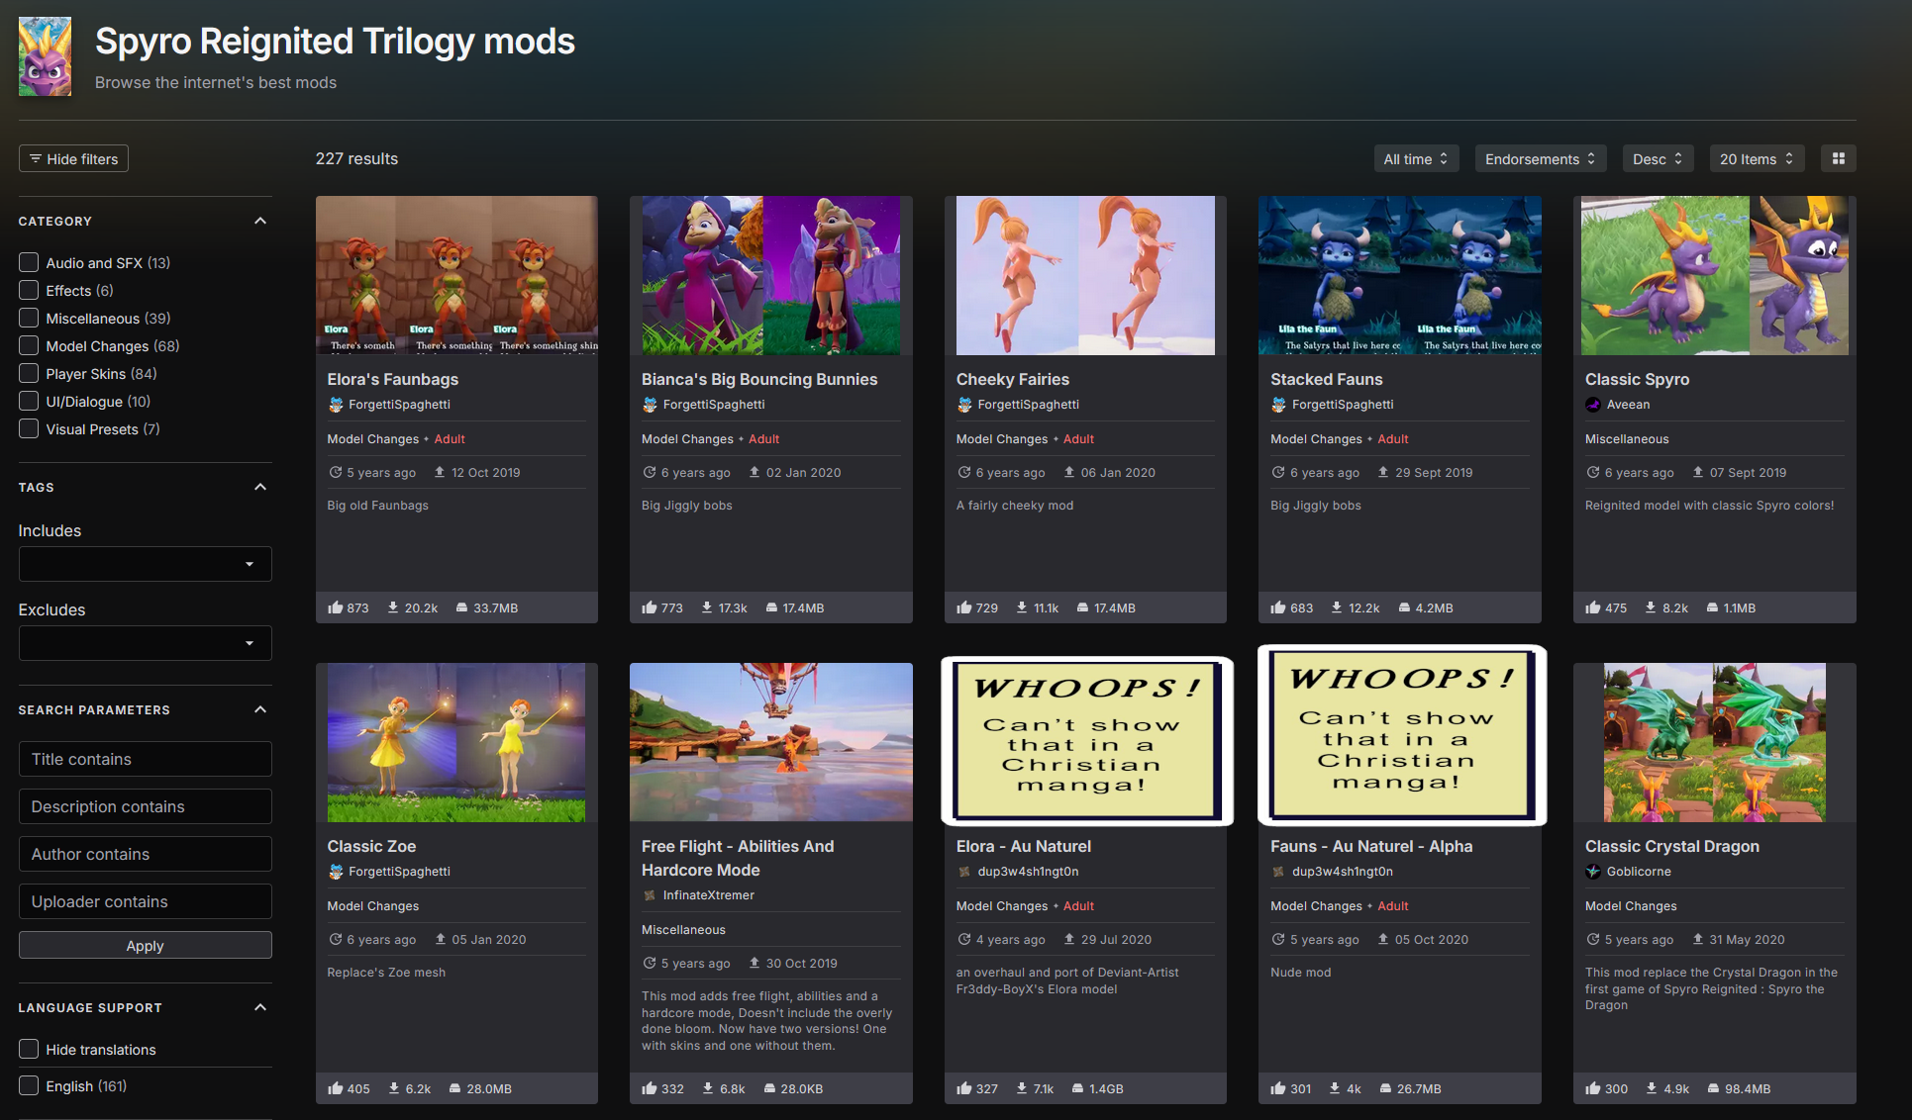Screen dimensions: 1912x1120
Task: Toggle Hide translations checkbox
Action: click(29, 1049)
